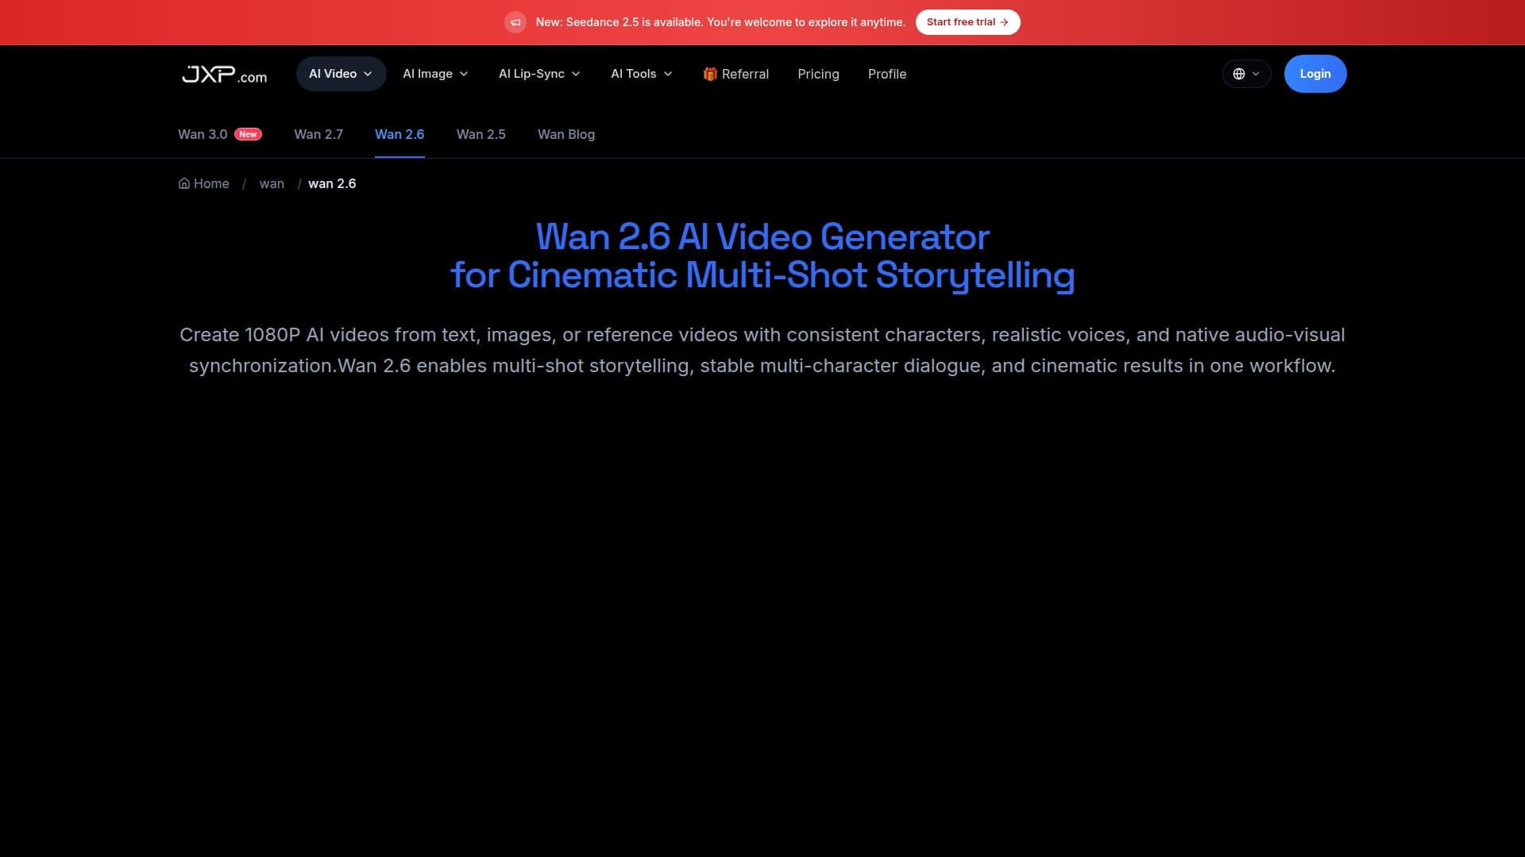Click the Wan 2.6 AI Video Generator heading
Viewport: 1525px width, 857px height.
coord(762,256)
